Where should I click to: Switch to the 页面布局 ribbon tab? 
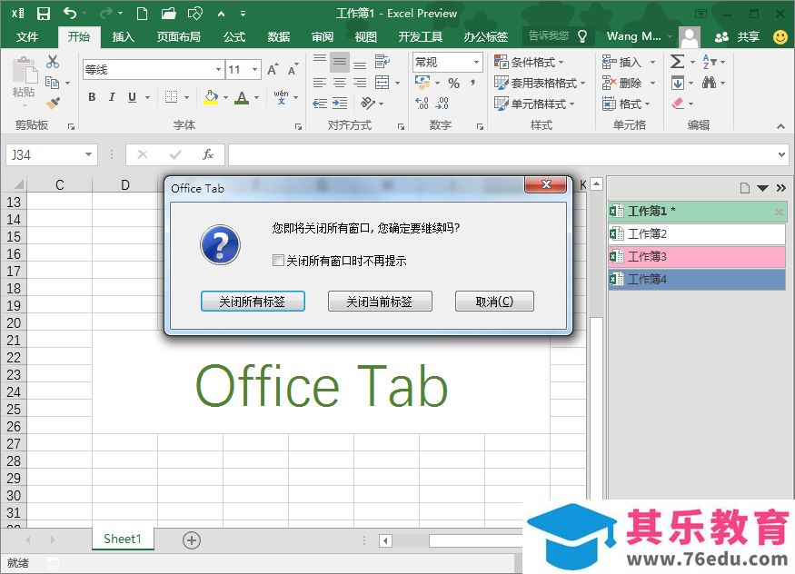[x=178, y=36]
